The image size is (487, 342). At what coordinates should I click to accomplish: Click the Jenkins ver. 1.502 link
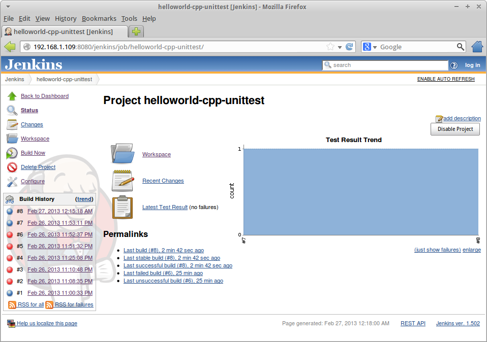458,323
